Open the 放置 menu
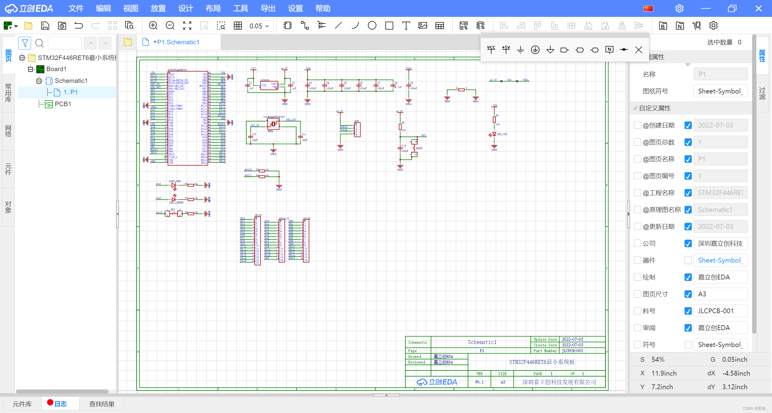The height and width of the screenshot is (413, 772). [158, 8]
